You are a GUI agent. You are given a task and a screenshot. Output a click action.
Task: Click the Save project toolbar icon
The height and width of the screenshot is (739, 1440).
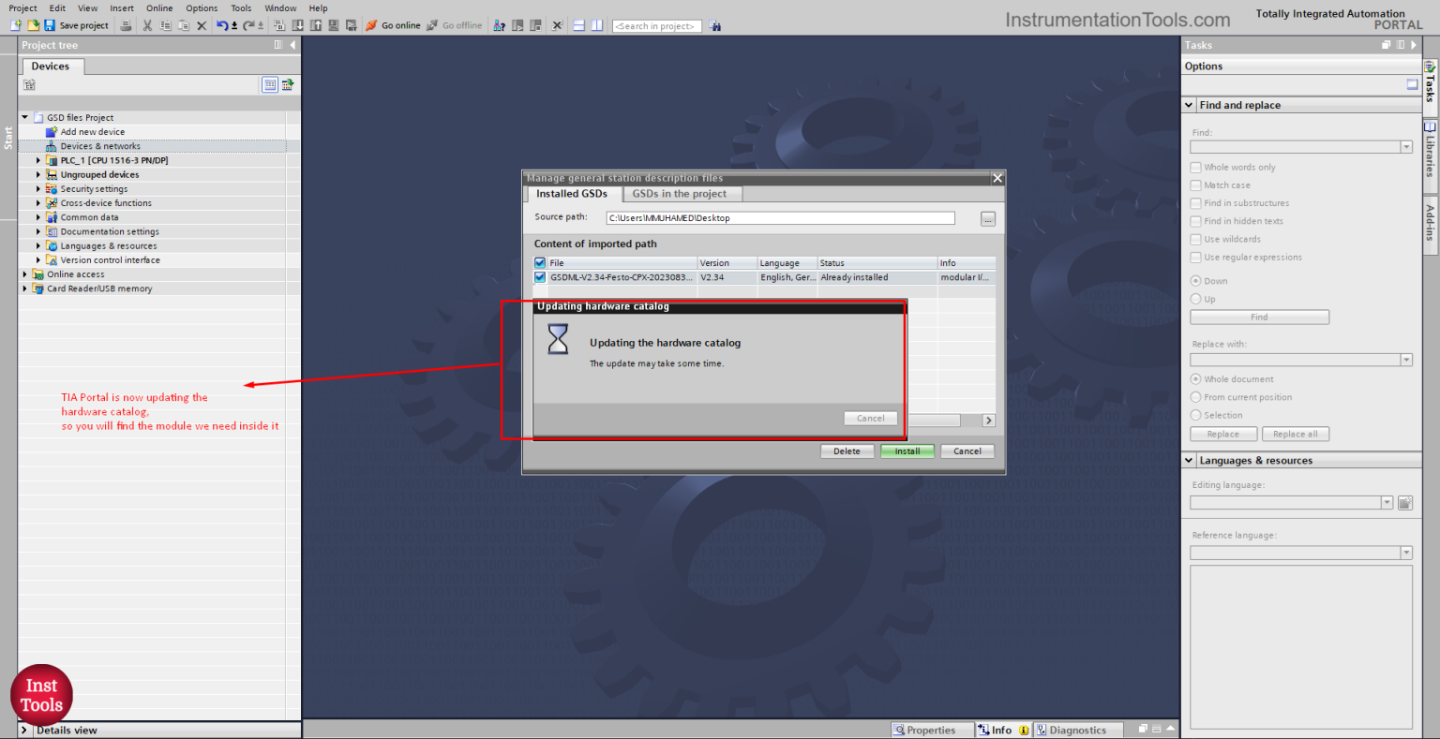(x=50, y=25)
